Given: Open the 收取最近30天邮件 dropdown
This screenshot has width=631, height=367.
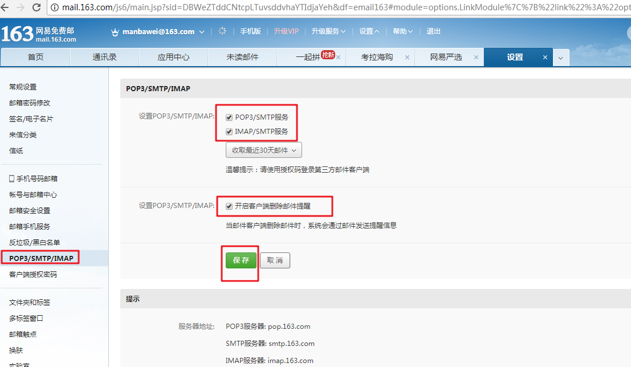Looking at the screenshot, I should pyautogui.click(x=264, y=150).
